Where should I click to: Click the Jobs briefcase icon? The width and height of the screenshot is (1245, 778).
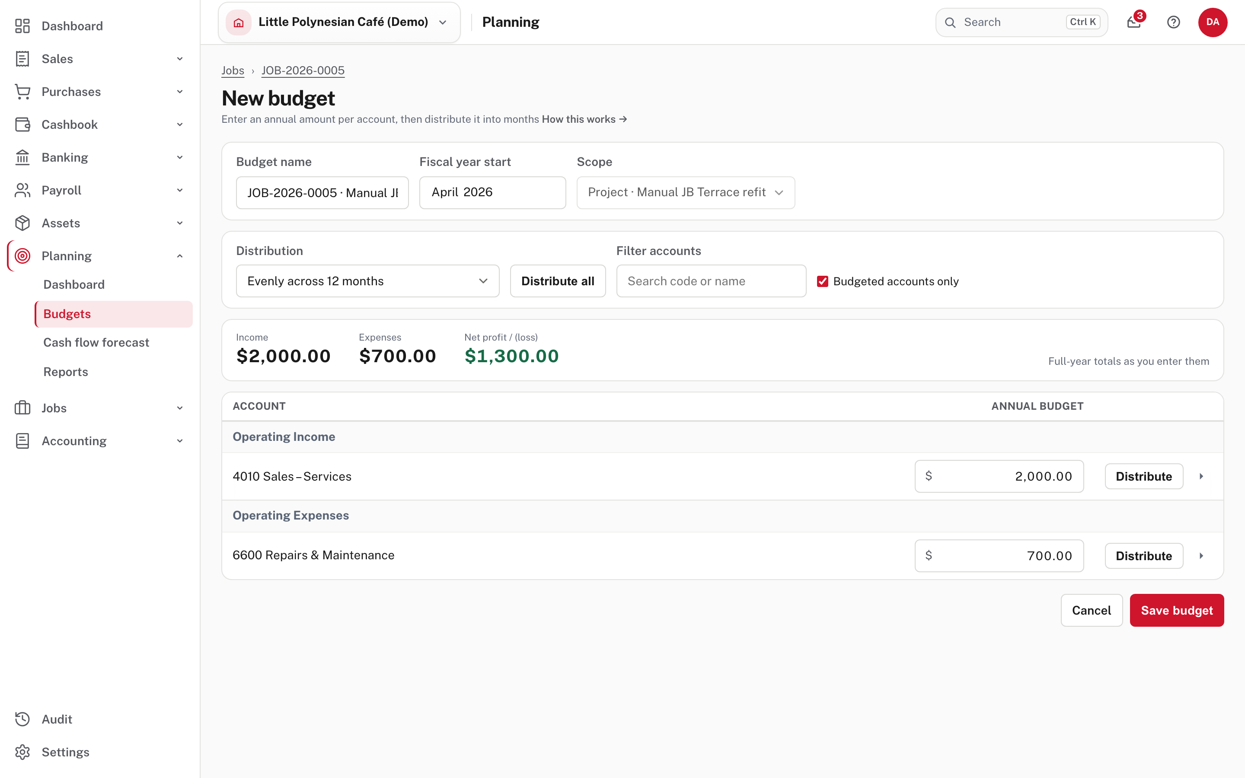(22, 408)
